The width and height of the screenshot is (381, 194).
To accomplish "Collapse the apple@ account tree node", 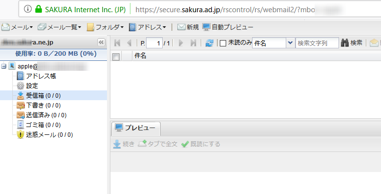I will pos(3,66).
